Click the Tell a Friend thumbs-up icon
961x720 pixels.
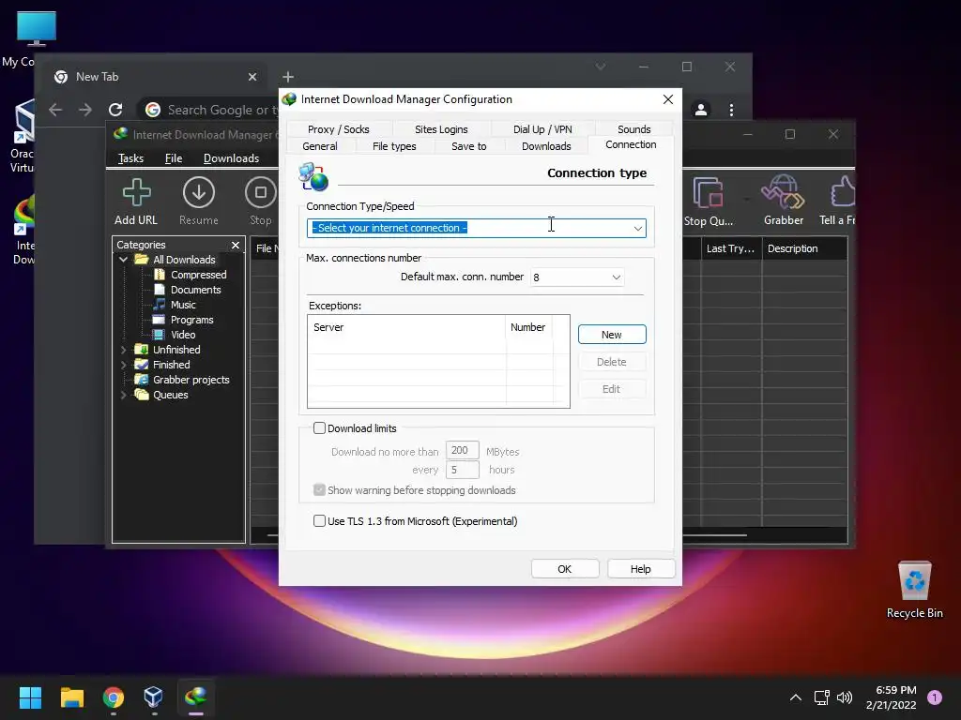click(x=843, y=191)
